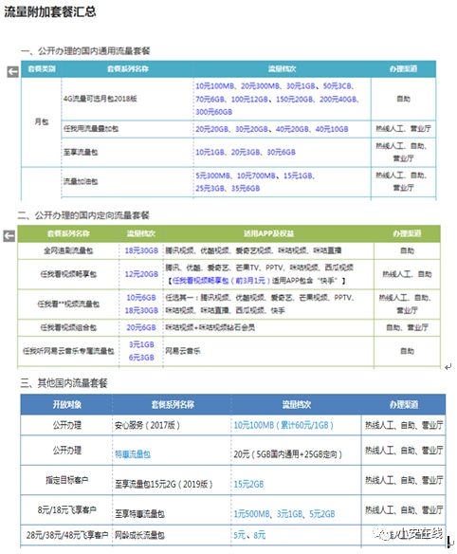Click the back arrow beside the blue table header
Viewport: 457px width, 554px height.
(x=12, y=72)
